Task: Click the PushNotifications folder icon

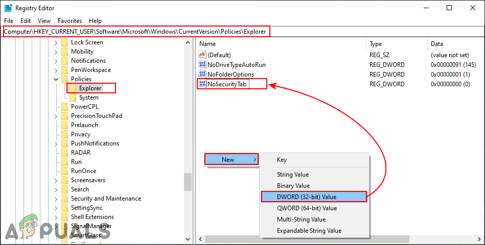Action: (x=64, y=143)
